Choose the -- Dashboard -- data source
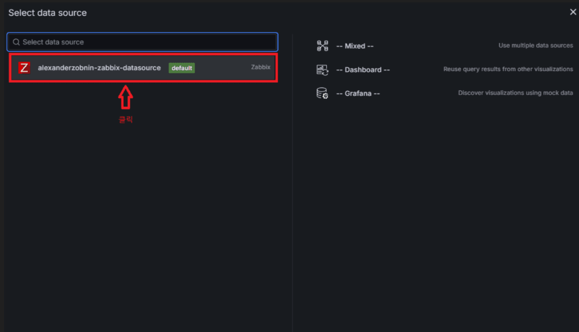The height and width of the screenshot is (332, 579). pyautogui.click(x=362, y=69)
